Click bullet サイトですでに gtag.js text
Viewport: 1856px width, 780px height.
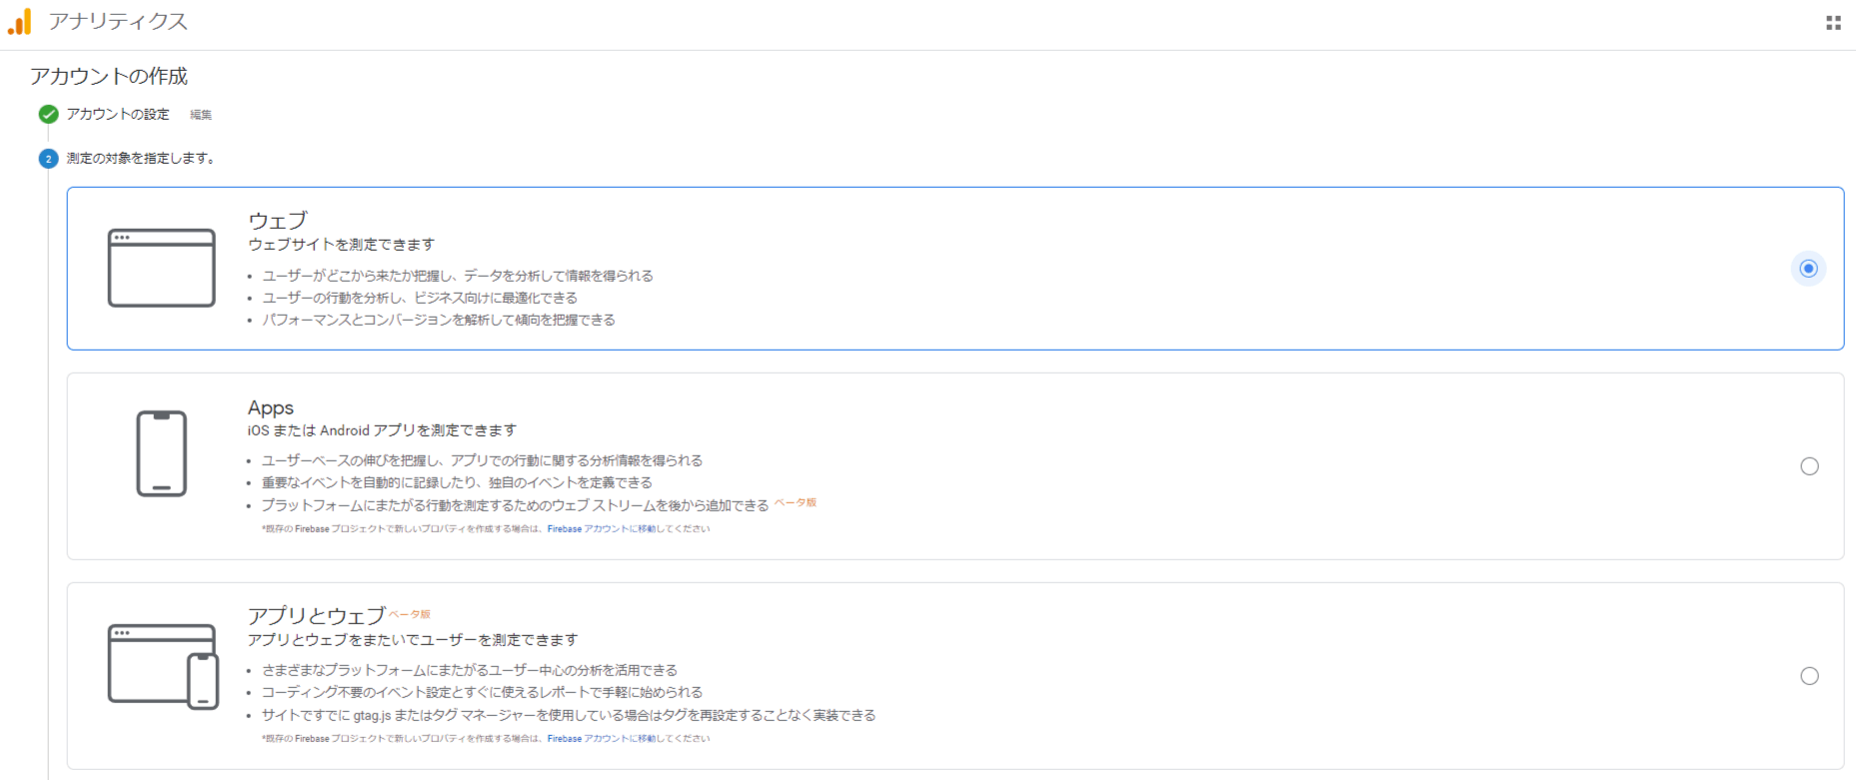point(569,715)
